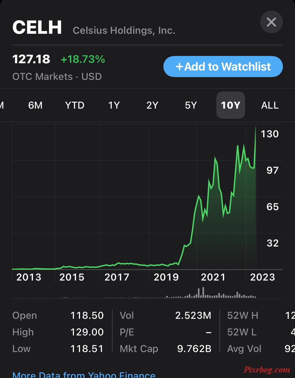This screenshot has width=295, height=378.
Task: Tap the 130 y-axis price label
Action: tap(270, 134)
